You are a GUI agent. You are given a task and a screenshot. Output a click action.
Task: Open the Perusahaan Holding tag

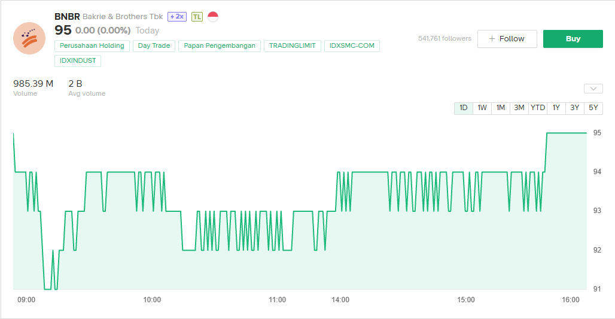[x=92, y=46]
